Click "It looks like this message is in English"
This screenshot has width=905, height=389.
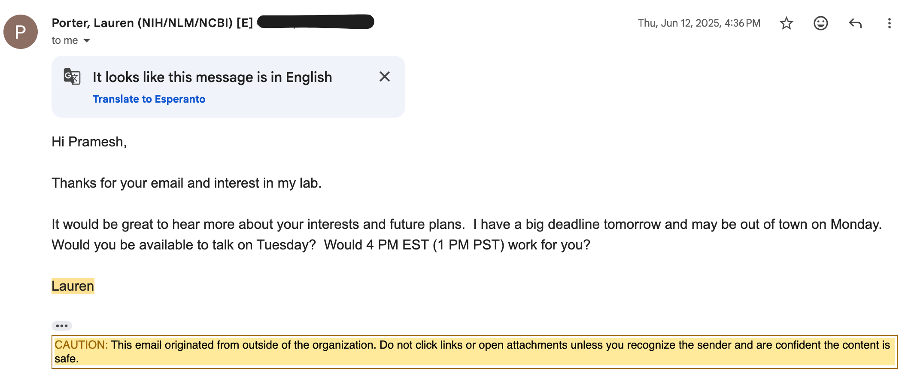[212, 77]
